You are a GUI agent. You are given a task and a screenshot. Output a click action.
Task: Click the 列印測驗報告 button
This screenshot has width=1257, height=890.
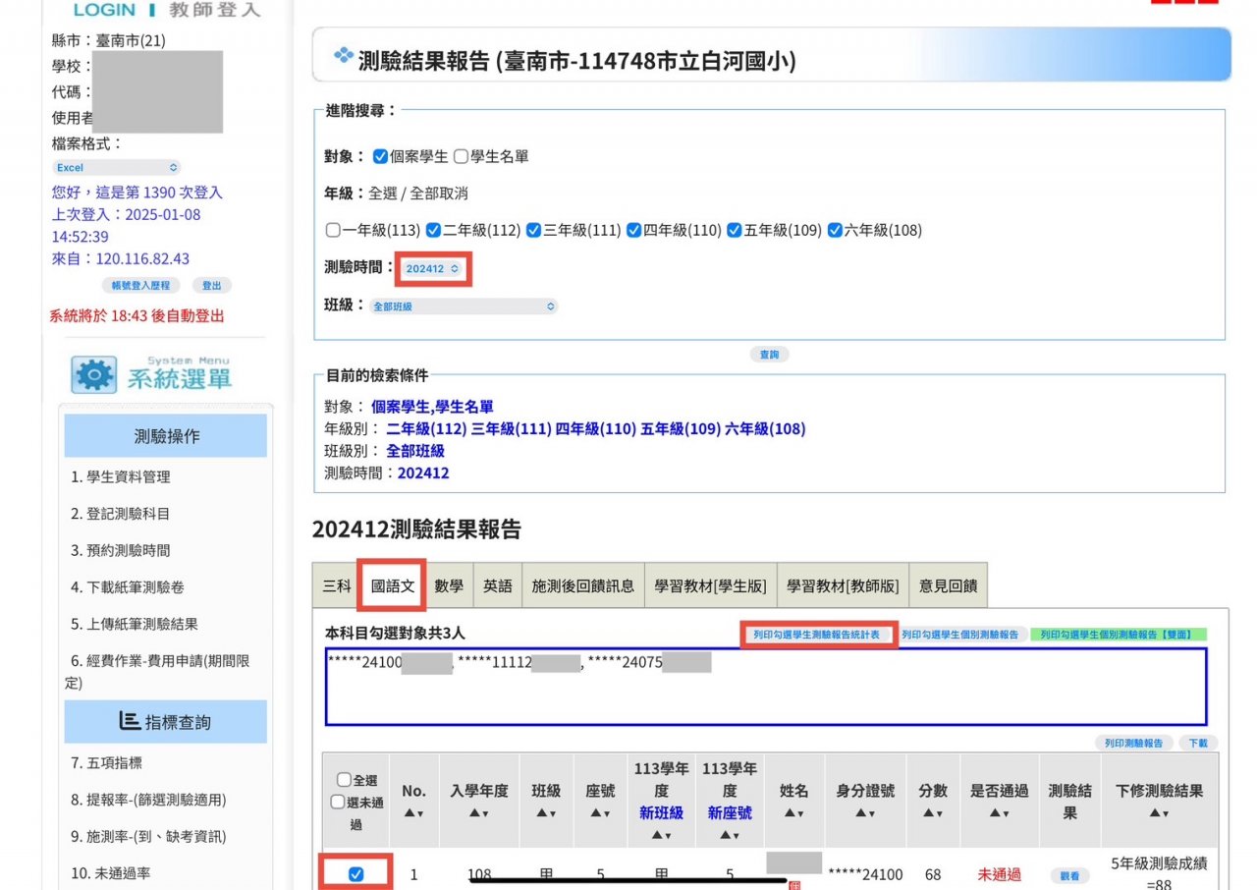point(1133,744)
